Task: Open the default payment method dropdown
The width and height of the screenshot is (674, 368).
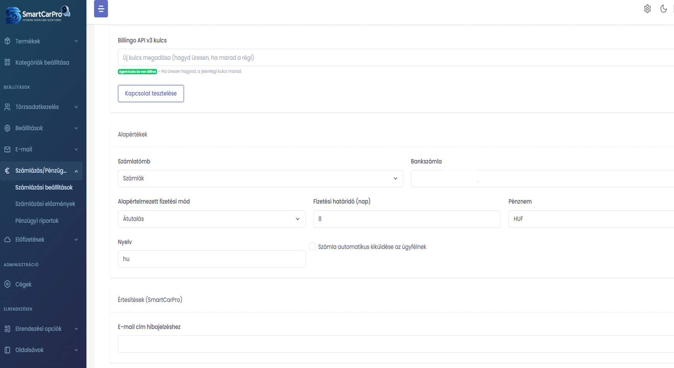Action: click(x=211, y=219)
